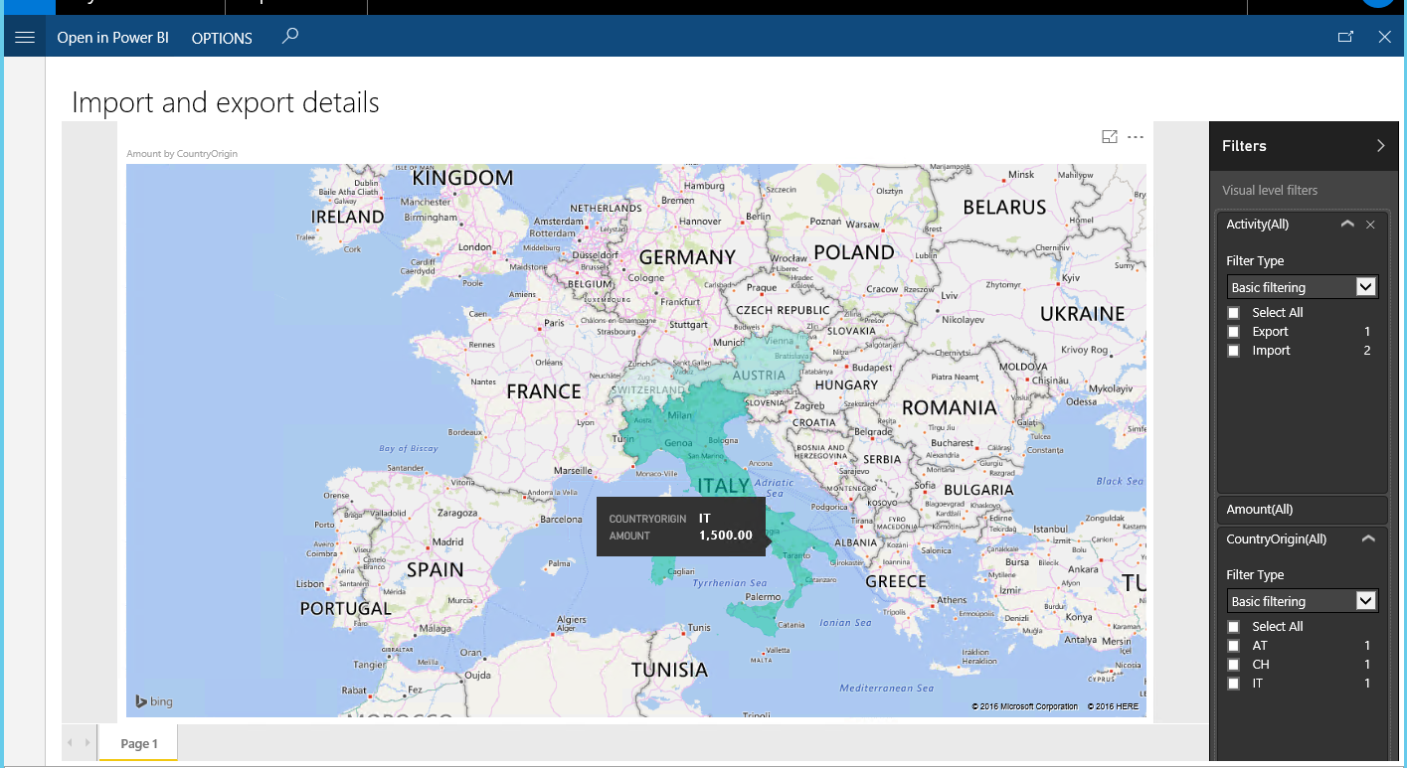Go to next report page arrow

tap(88, 743)
